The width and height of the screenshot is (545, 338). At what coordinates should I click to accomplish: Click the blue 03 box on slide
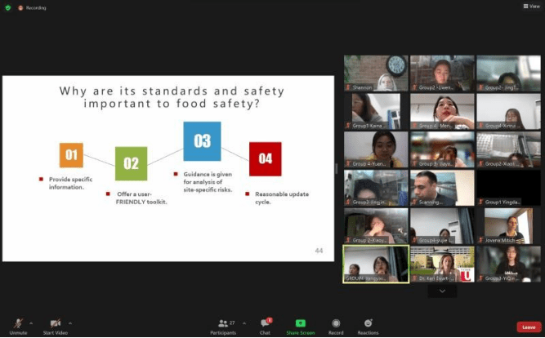click(202, 141)
